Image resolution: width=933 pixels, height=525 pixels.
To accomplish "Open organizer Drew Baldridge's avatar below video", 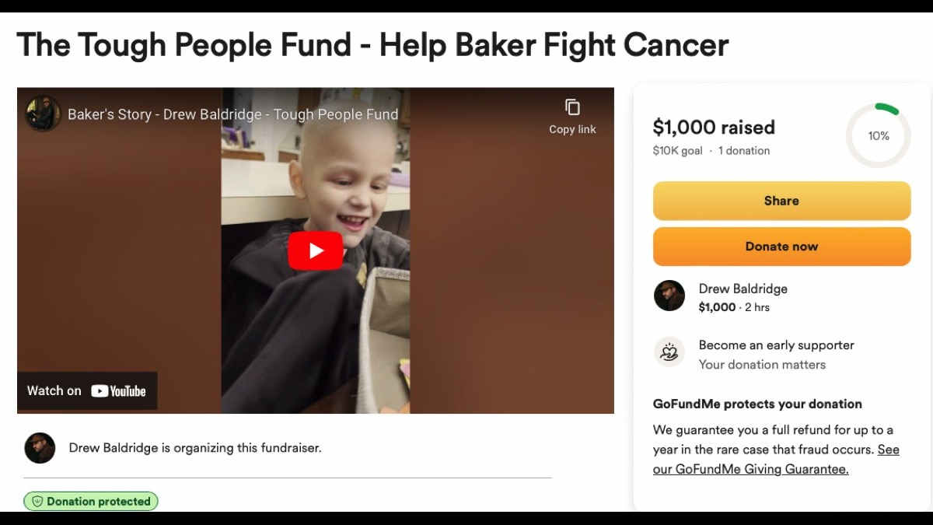I will point(40,448).
